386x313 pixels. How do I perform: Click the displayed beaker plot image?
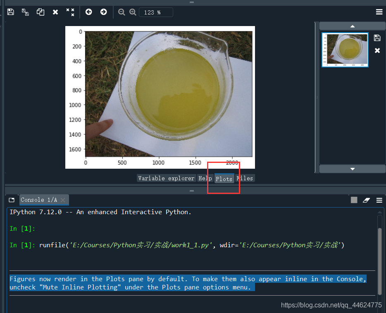coord(160,97)
